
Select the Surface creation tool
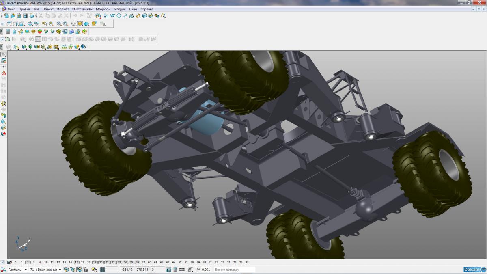(138, 16)
